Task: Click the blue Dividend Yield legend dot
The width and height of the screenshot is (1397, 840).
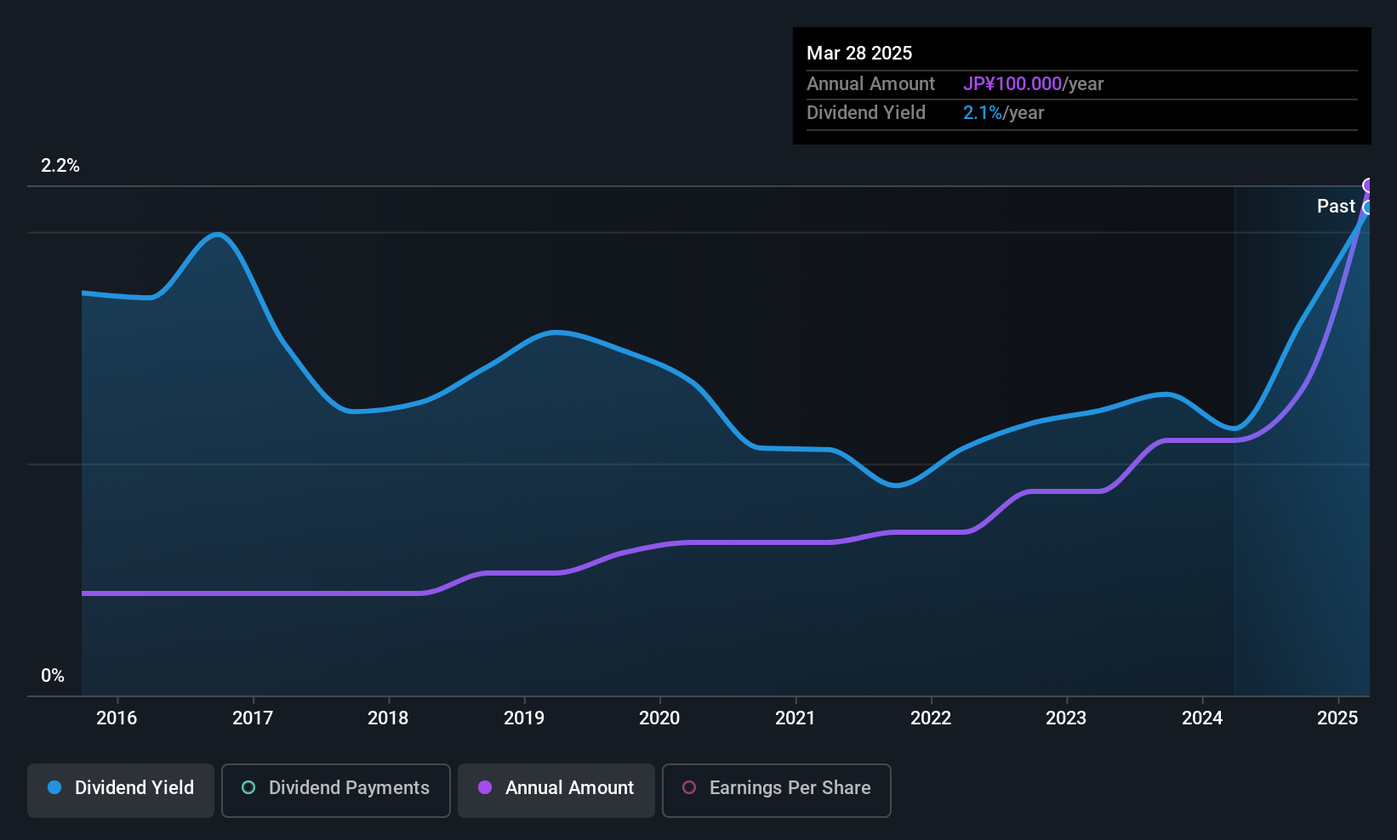Action: 54,788
